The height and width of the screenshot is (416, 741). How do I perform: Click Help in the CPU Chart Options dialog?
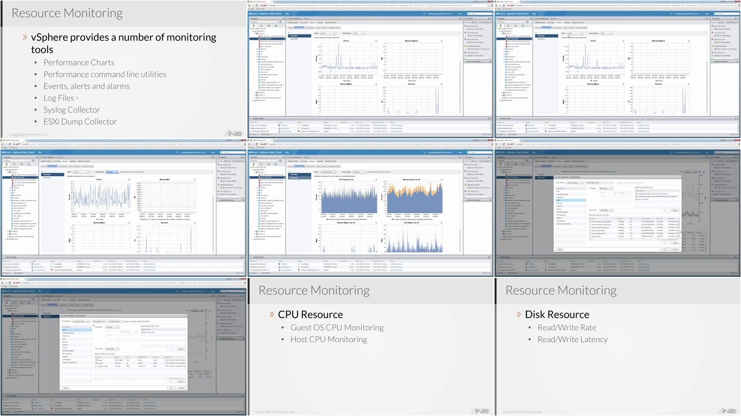point(66,388)
